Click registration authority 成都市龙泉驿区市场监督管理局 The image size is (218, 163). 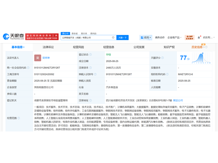pyautogui.click(x=51, y=100)
